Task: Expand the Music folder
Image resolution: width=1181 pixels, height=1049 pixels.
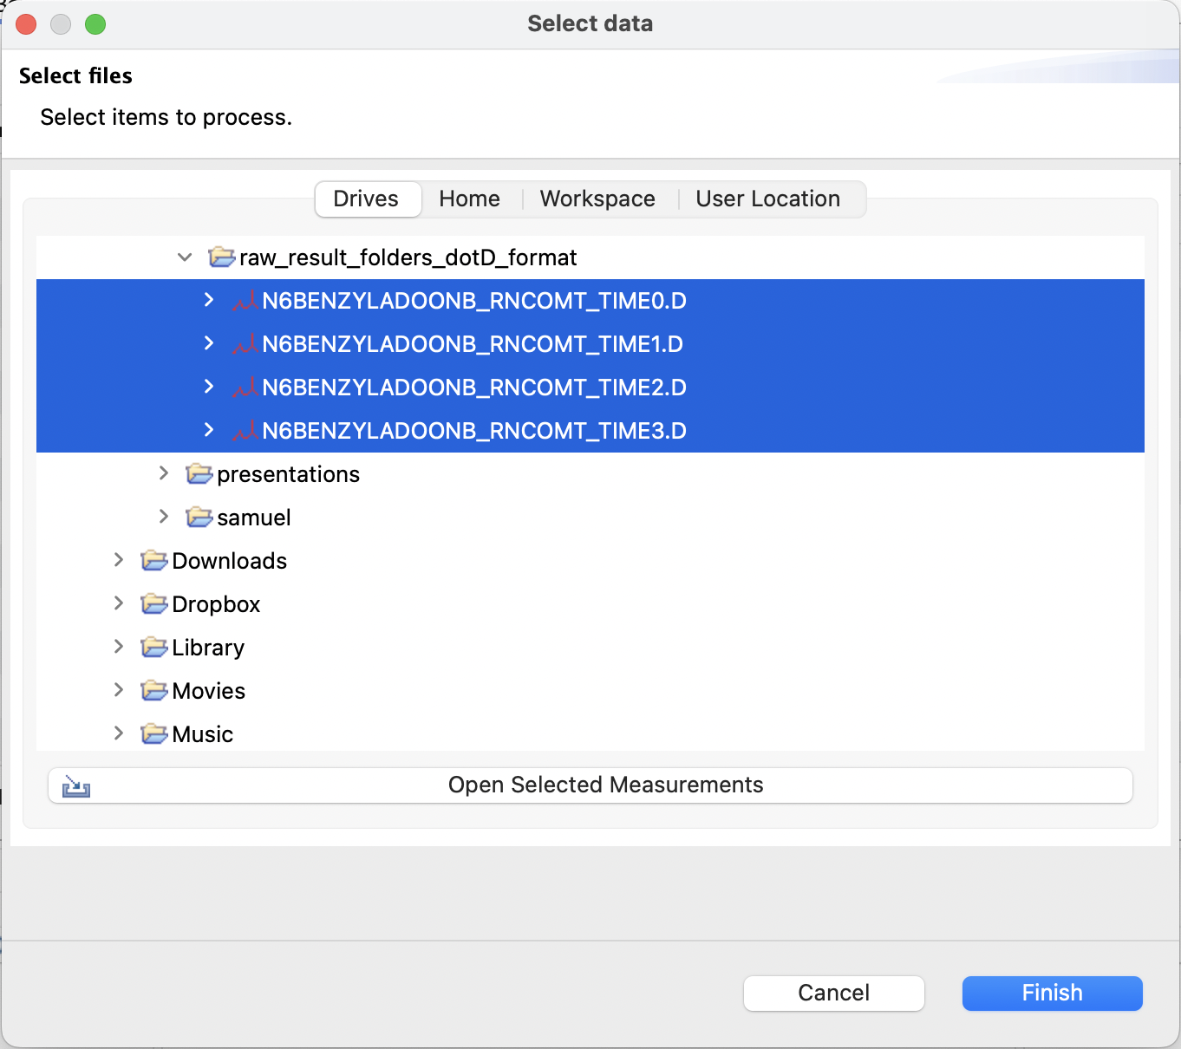Action: [x=118, y=733]
